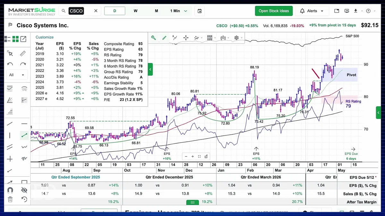This screenshot has height=216, width=385.
Task: Switch to the M monthly chart tab
Action: [157, 11]
